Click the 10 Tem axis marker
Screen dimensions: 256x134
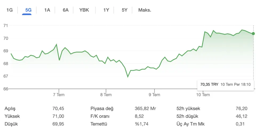coord(203,94)
